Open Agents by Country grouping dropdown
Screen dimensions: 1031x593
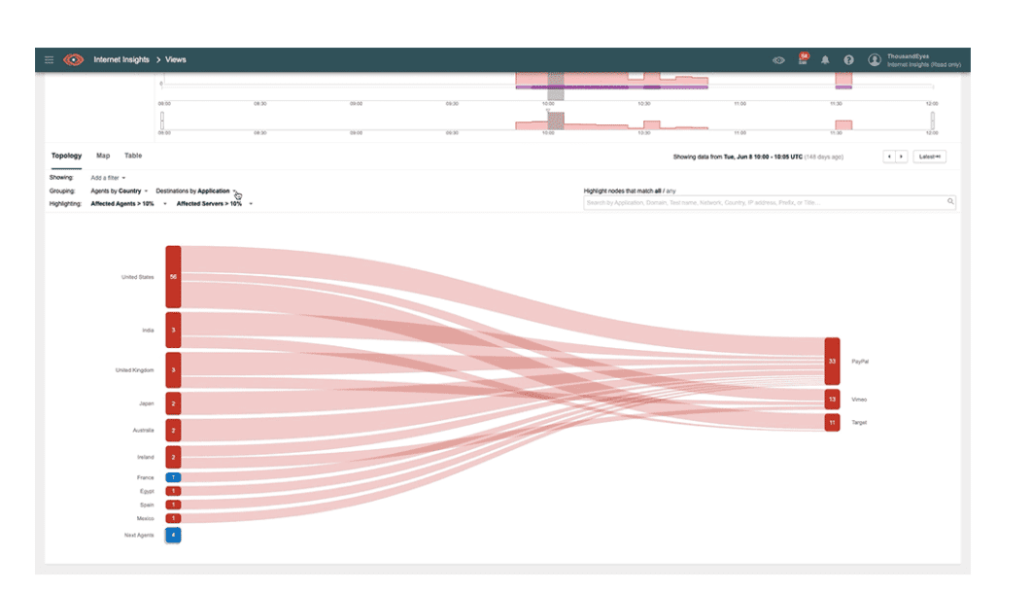(119, 191)
